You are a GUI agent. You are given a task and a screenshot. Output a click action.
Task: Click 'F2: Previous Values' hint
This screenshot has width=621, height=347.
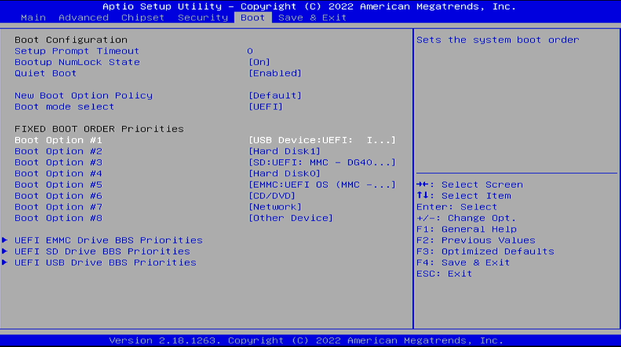tap(476, 240)
